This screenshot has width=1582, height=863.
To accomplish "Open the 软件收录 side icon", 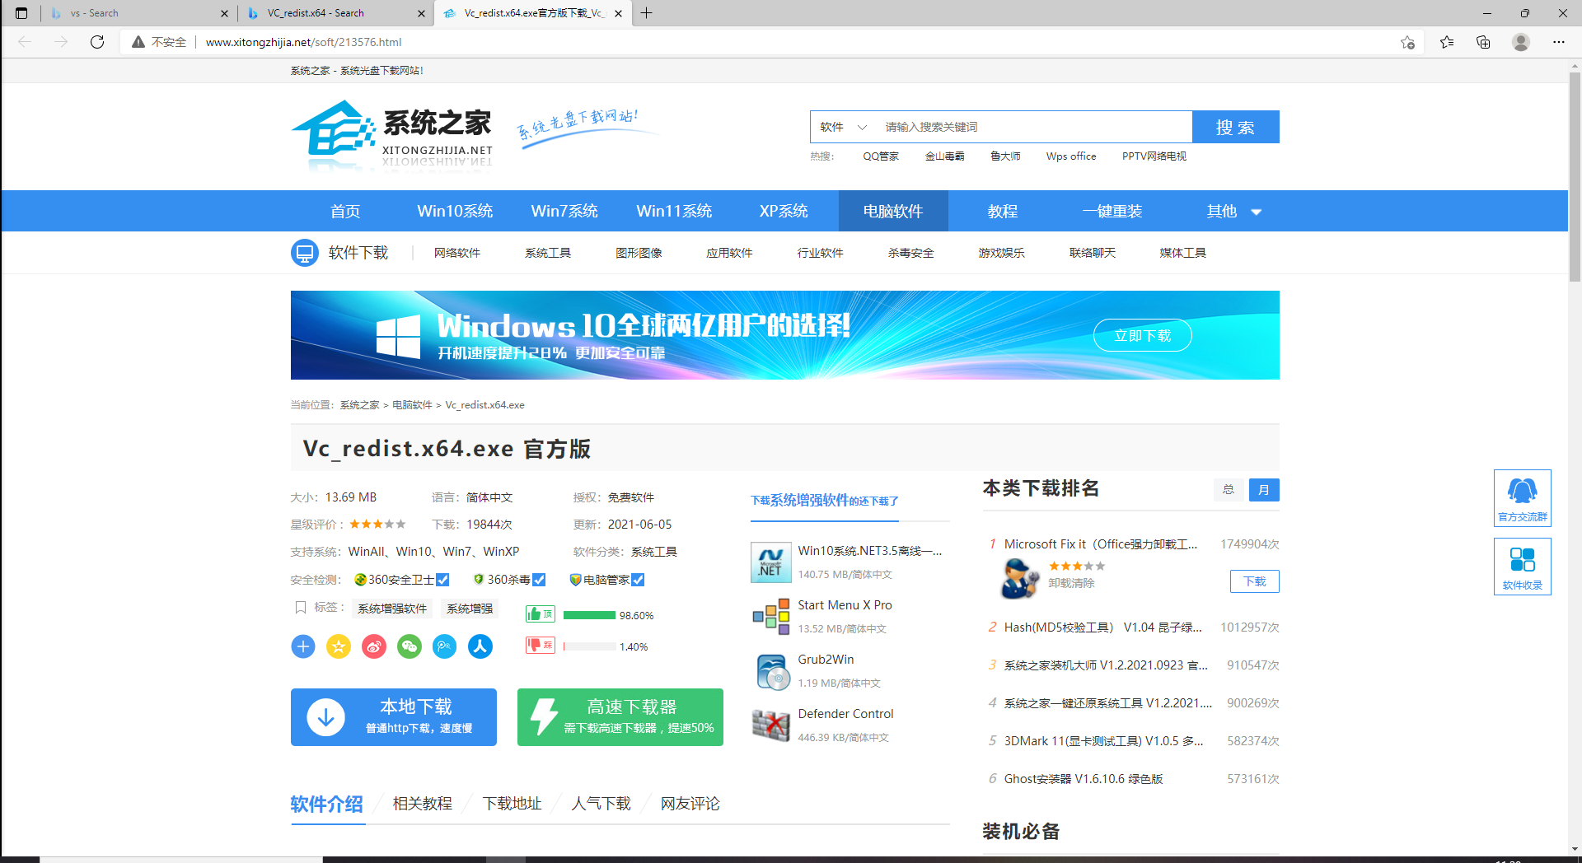I will (x=1522, y=566).
